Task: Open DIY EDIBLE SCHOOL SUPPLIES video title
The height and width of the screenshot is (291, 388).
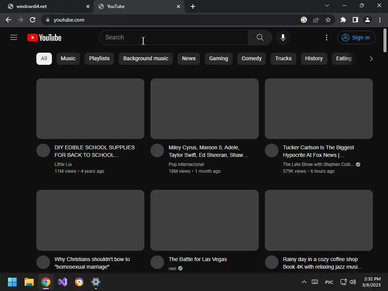Action: pos(94,151)
